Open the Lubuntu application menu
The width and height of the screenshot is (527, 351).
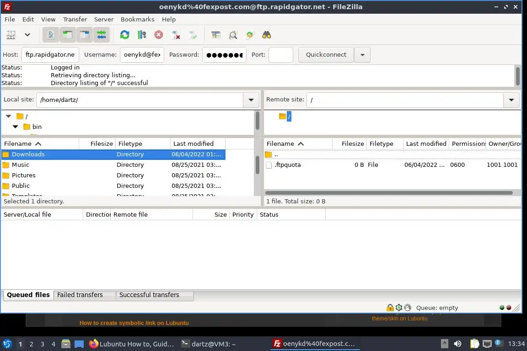[x=7, y=344]
